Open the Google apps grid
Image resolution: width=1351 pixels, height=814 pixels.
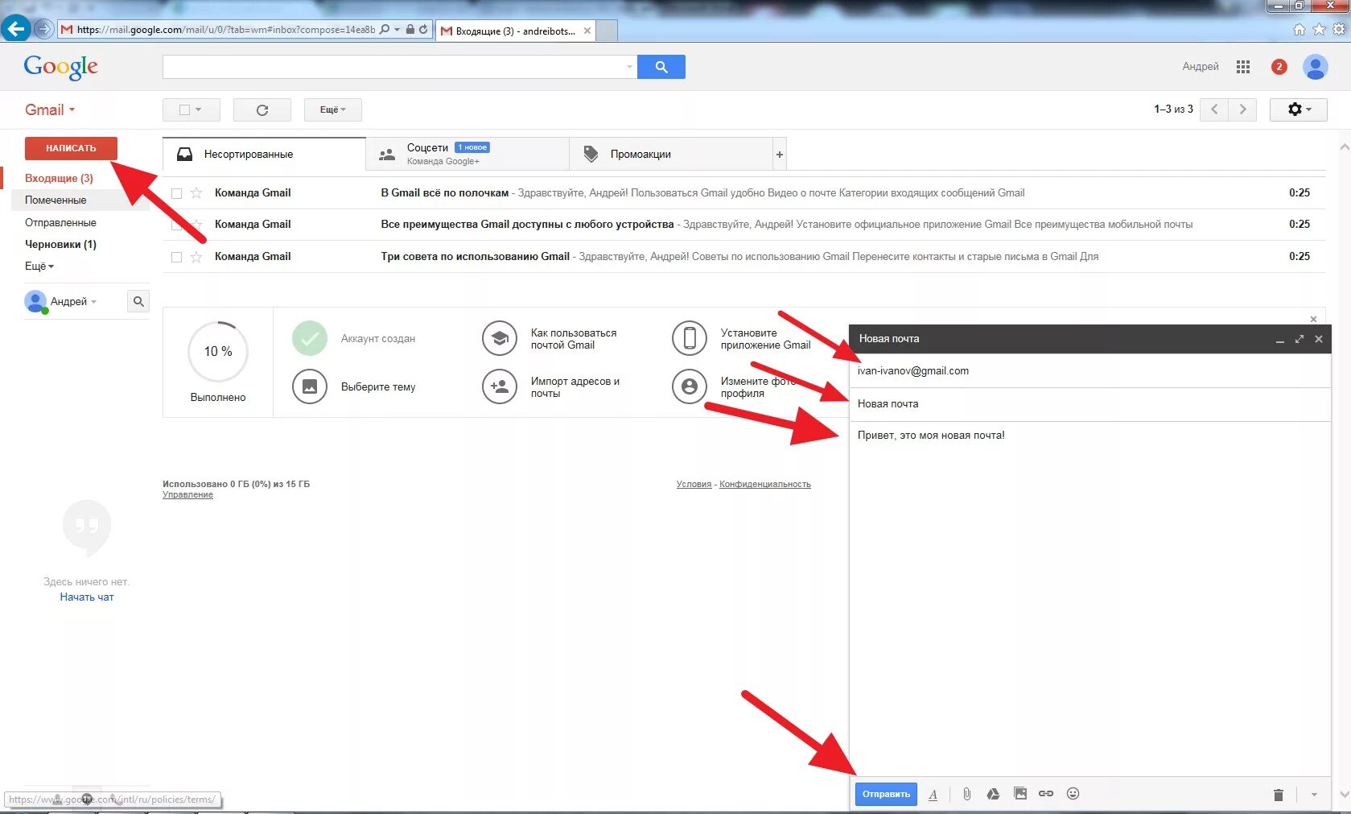[1243, 67]
